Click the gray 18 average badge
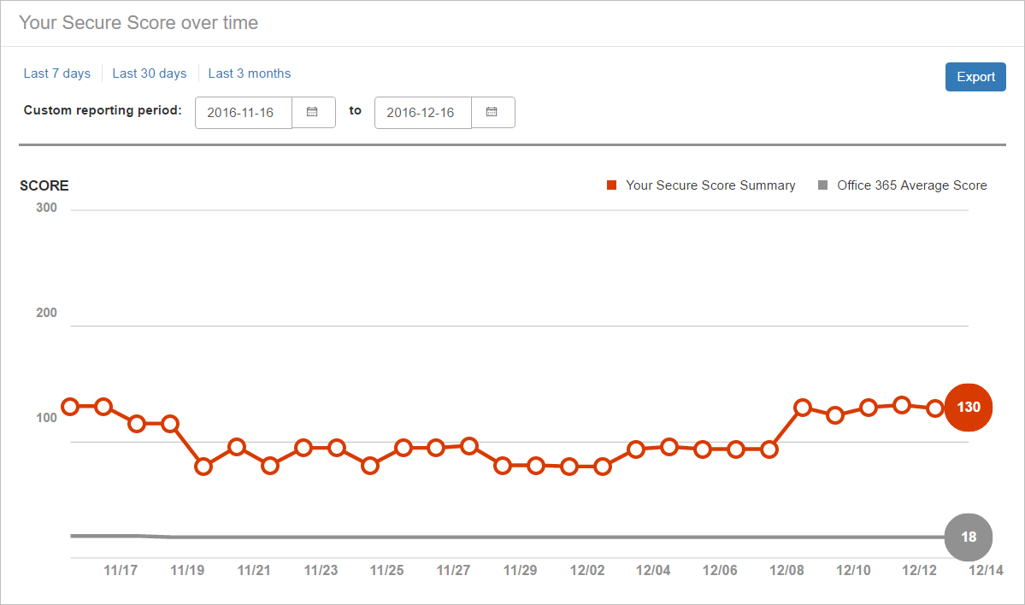This screenshot has height=605, width=1025. coord(968,537)
